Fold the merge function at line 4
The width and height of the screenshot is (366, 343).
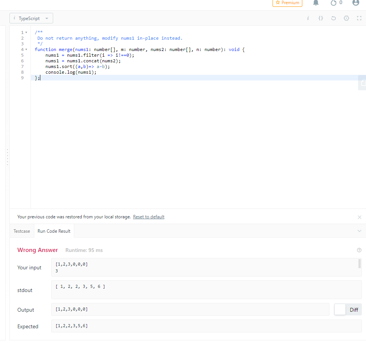tap(26, 49)
